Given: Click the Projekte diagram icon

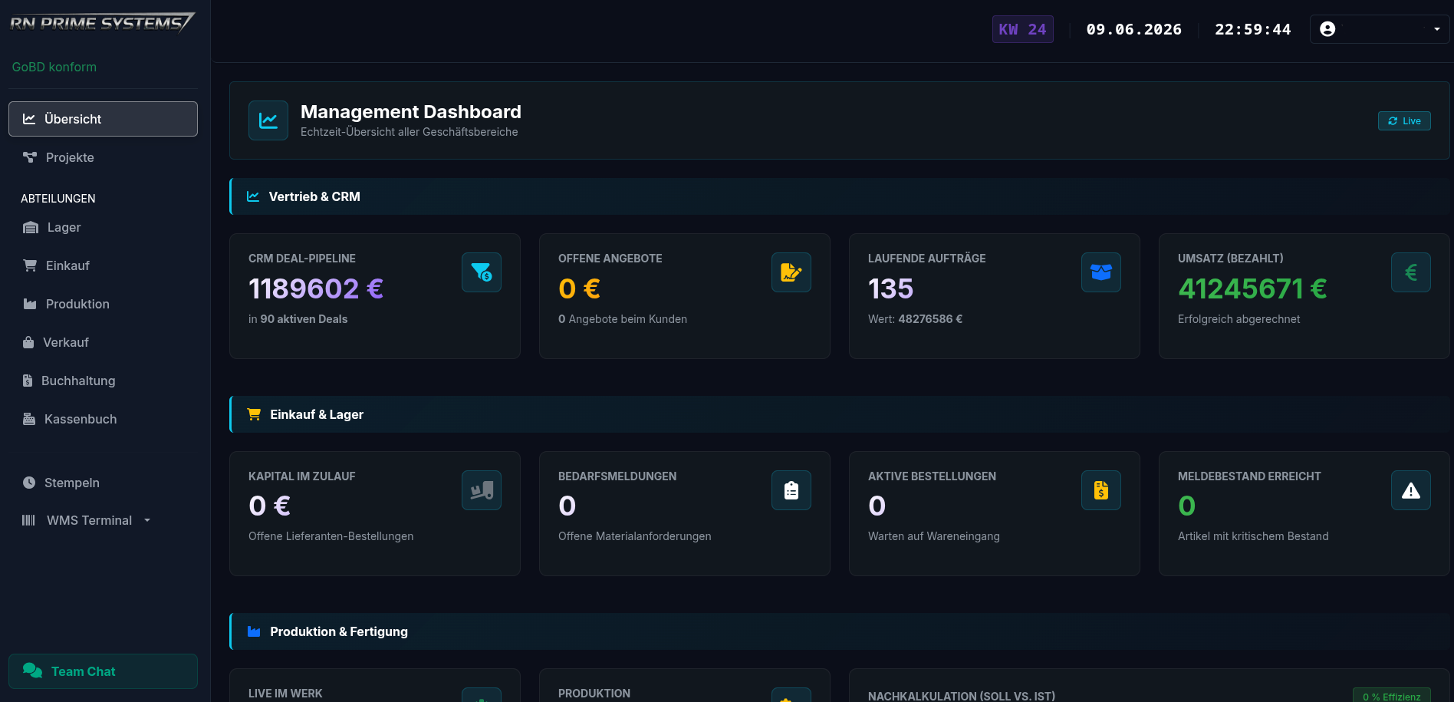Looking at the screenshot, I should click(30, 157).
